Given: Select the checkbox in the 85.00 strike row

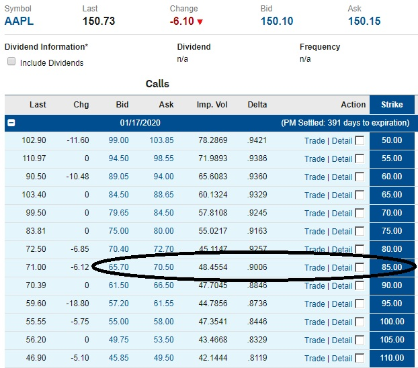Looking at the screenshot, I should click(360, 267).
